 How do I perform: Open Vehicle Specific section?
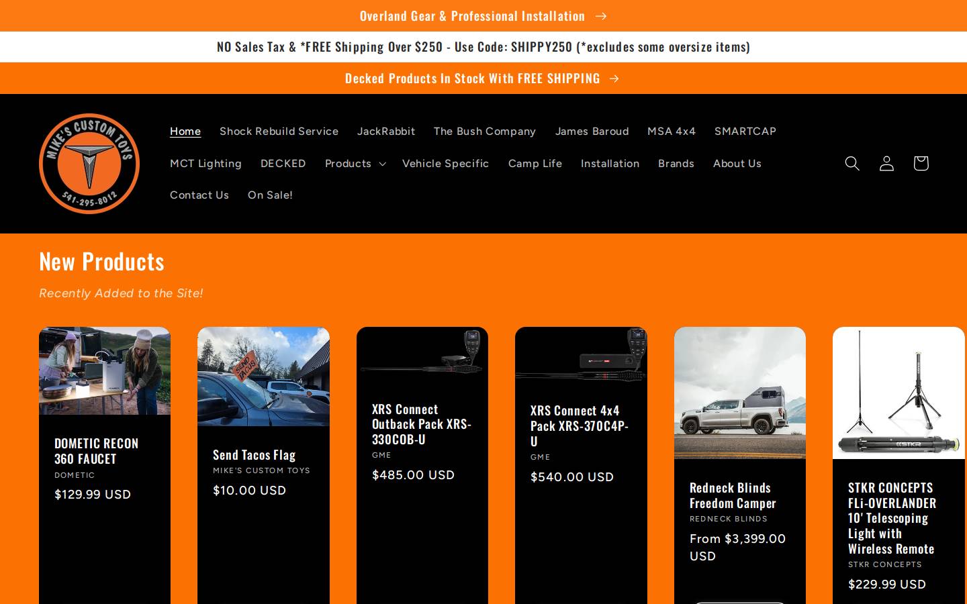pyautogui.click(x=445, y=163)
